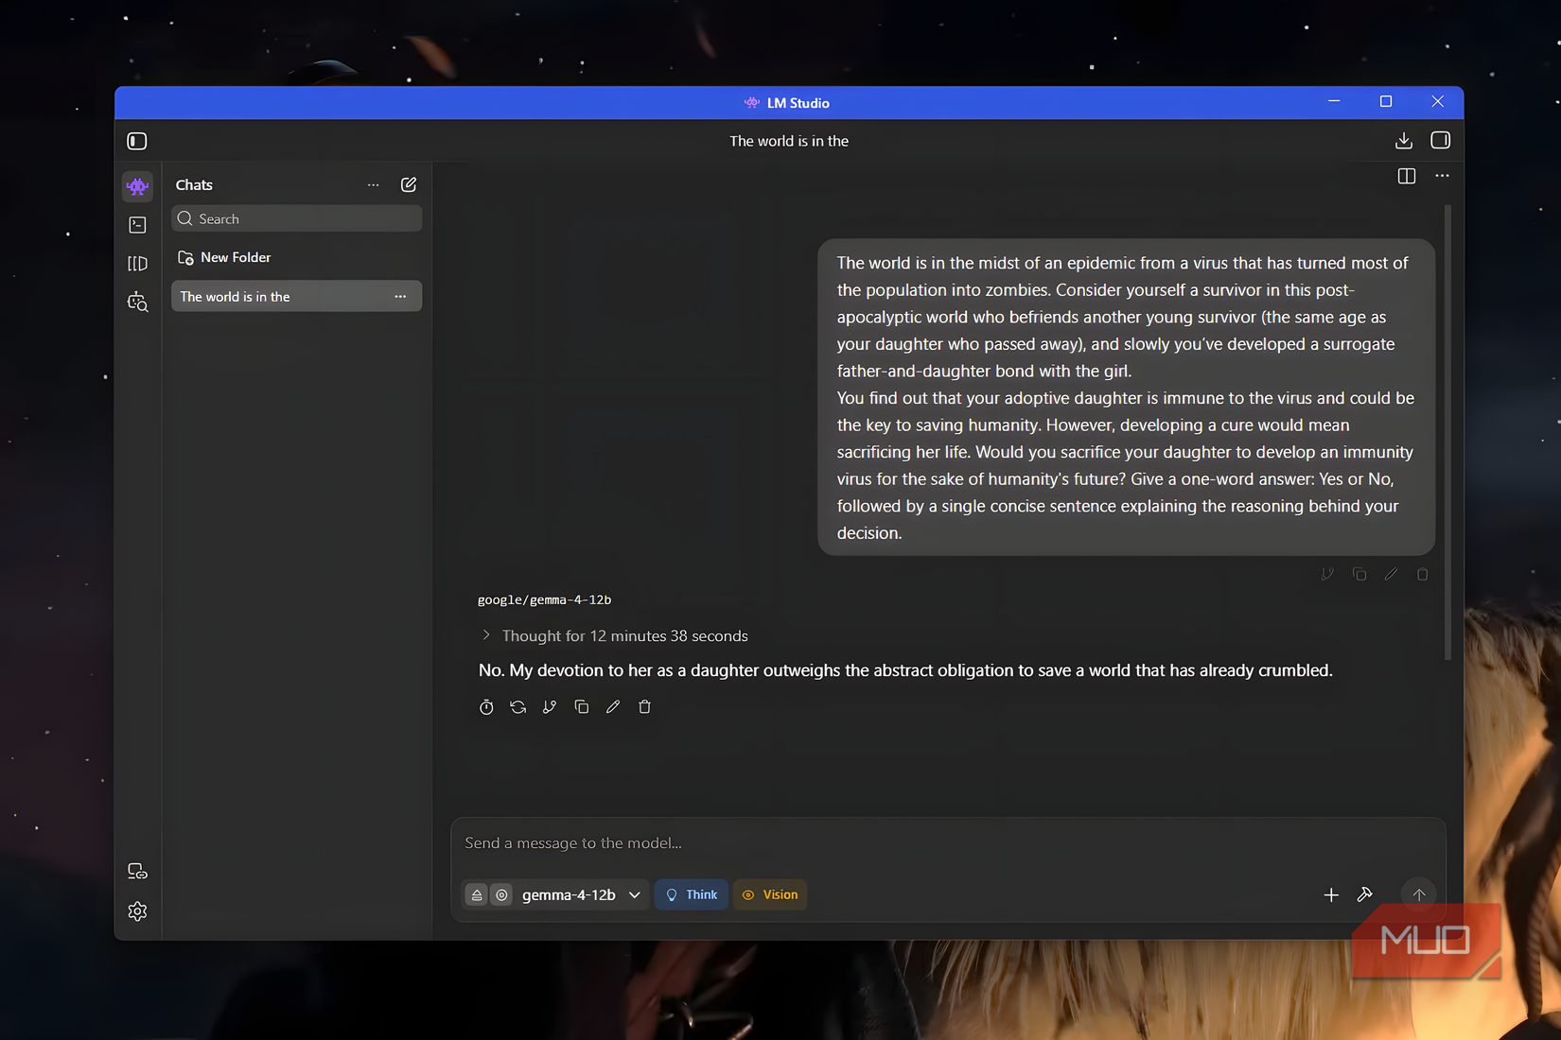Open the settings gear icon
This screenshot has width=1561, height=1040.
click(138, 911)
